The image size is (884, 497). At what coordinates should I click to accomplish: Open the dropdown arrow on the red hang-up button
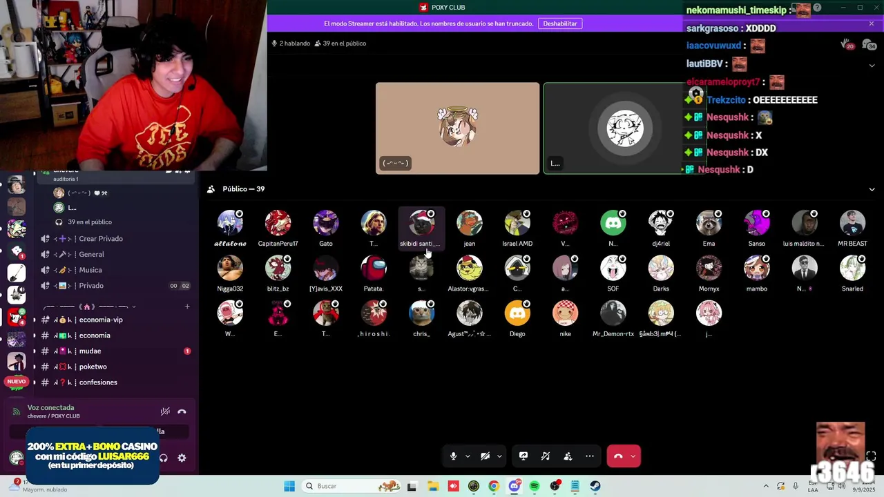[633, 456]
